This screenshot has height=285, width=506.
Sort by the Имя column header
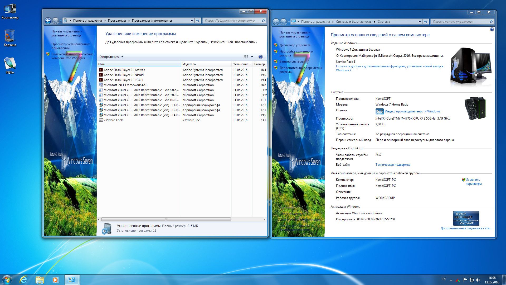coord(139,64)
